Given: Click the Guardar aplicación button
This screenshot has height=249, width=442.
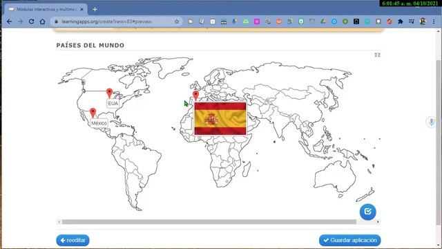Looking at the screenshot, I should click(350, 240).
